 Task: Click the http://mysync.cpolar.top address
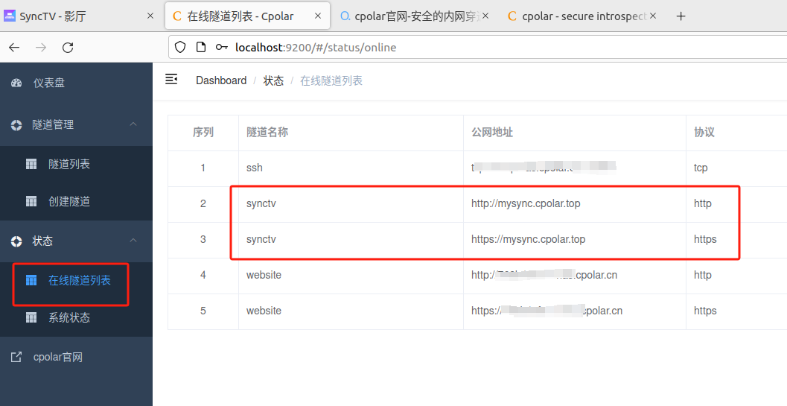click(x=526, y=203)
